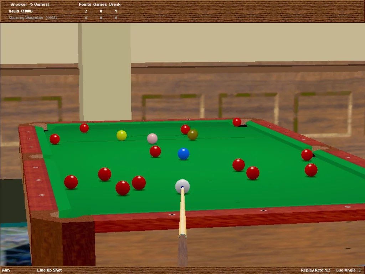Click the far-left corner pocket

click(41, 127)
